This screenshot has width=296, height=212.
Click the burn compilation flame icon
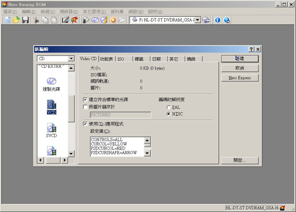(x=74, y=20)
